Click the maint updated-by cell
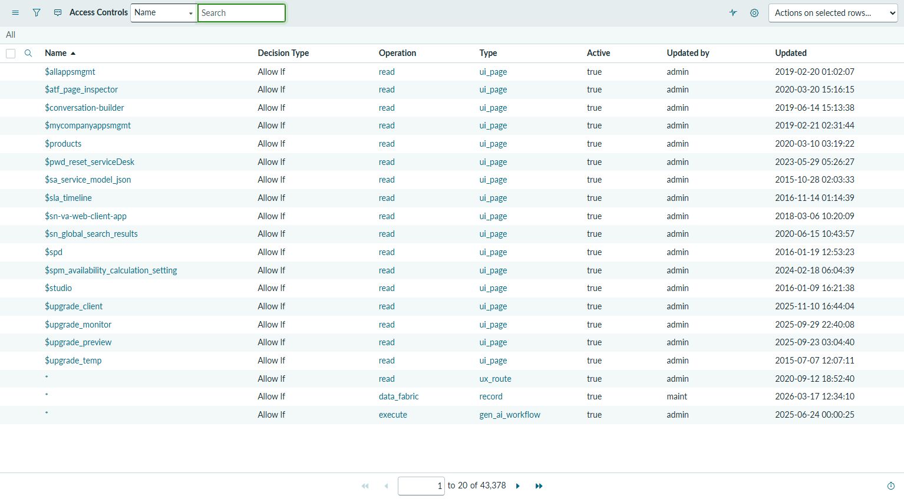 (677, 396)
